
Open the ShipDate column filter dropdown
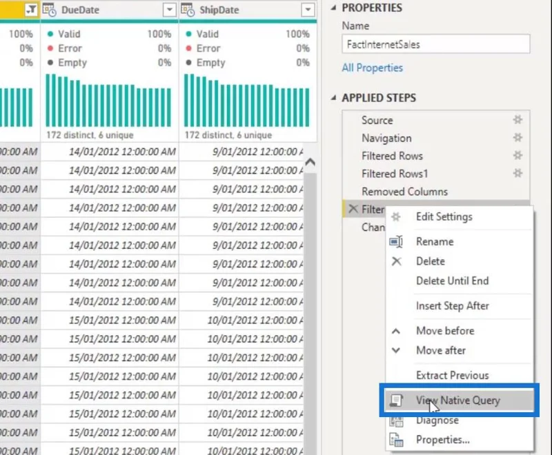[x=308, y=10]
